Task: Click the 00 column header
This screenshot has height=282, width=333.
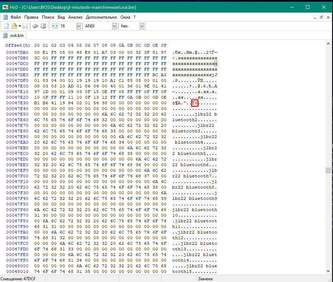Action: click(37, 45)
